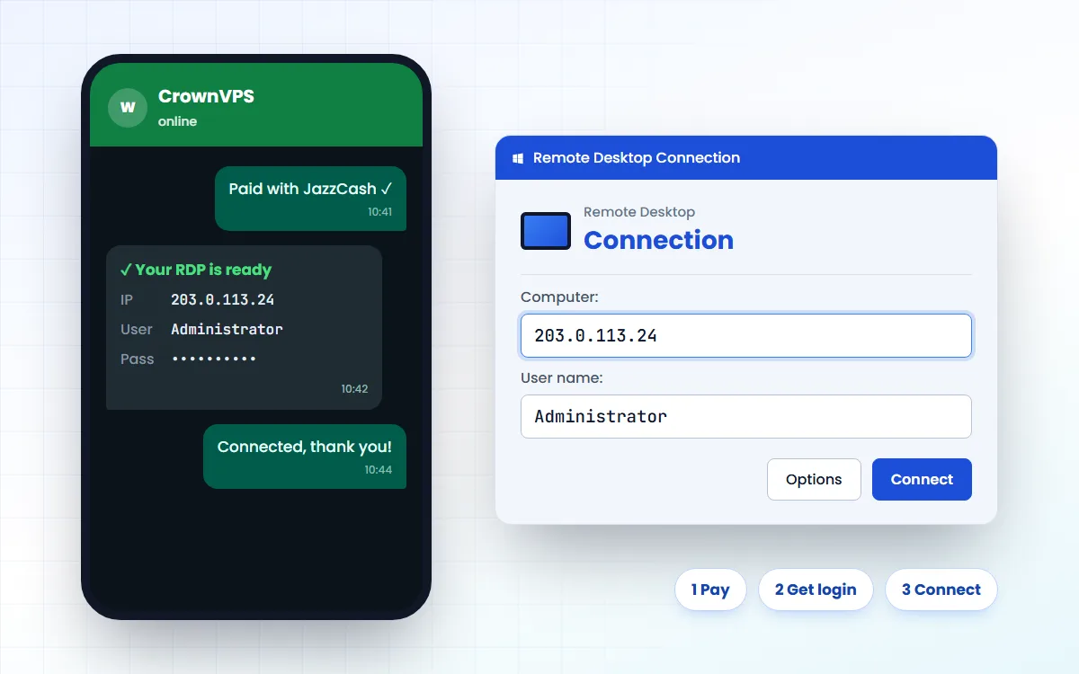This screenshot has height=674, width=1079.
Task: Select the '1 Pay' step pill
Action: (710, 590)
